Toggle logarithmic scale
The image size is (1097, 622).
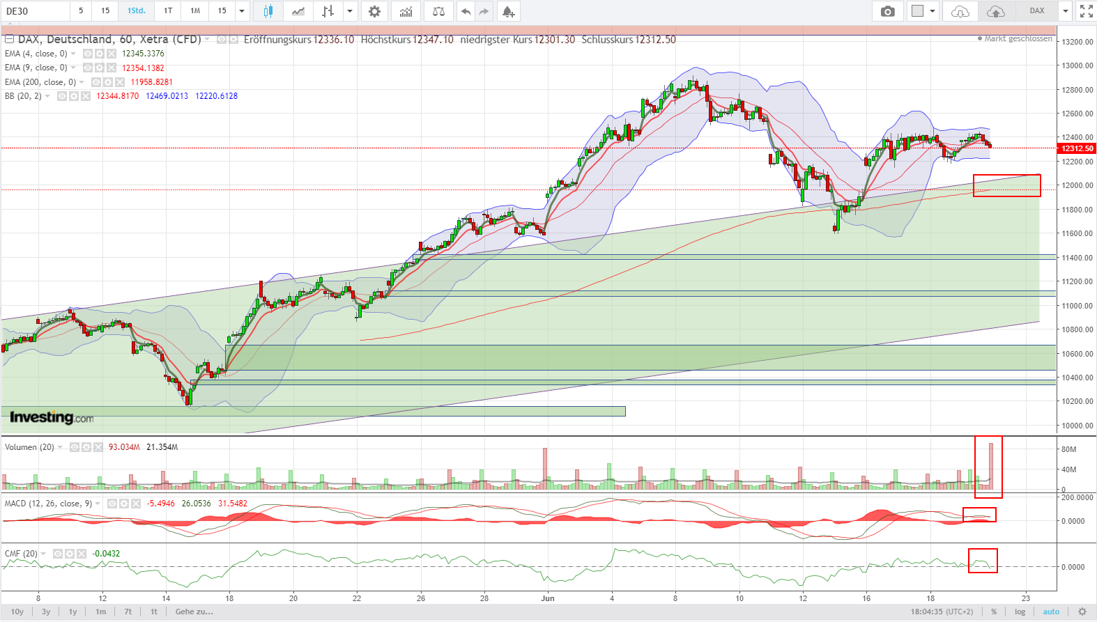(1020, 612)
